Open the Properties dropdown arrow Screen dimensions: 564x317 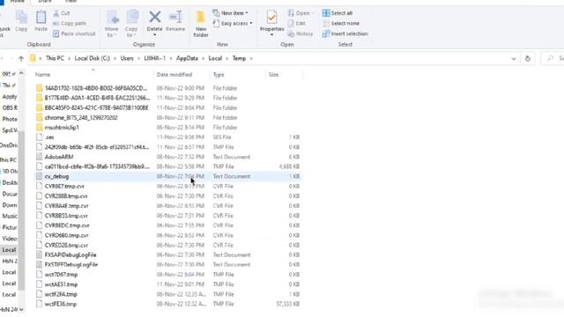click(272, 35)
